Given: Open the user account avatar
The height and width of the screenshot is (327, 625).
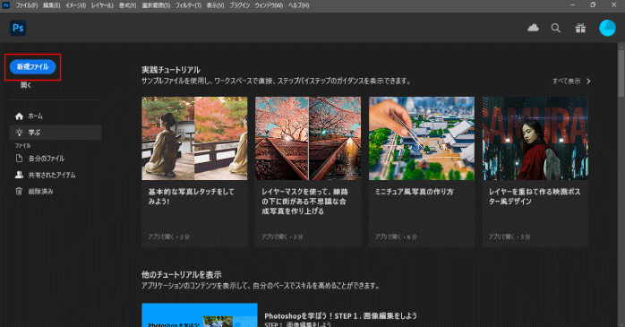Looking at the screenshot, I should pos(607,28).
